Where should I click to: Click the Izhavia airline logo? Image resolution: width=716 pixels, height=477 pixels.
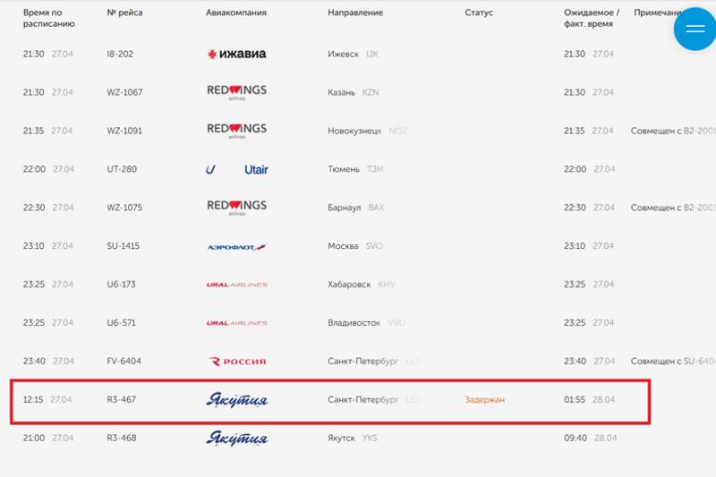coord(236,54)
